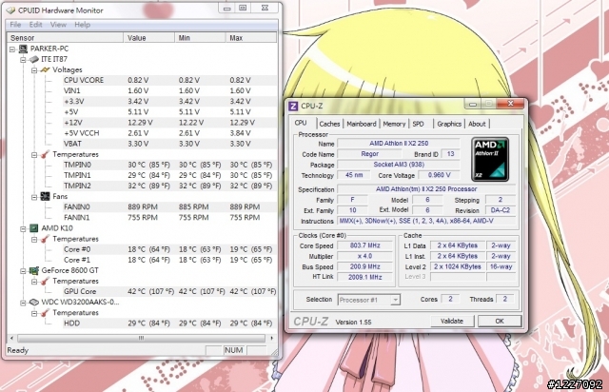Select the +12V voltage row
The height and width of the screenshot is (392, 609).
170,123
